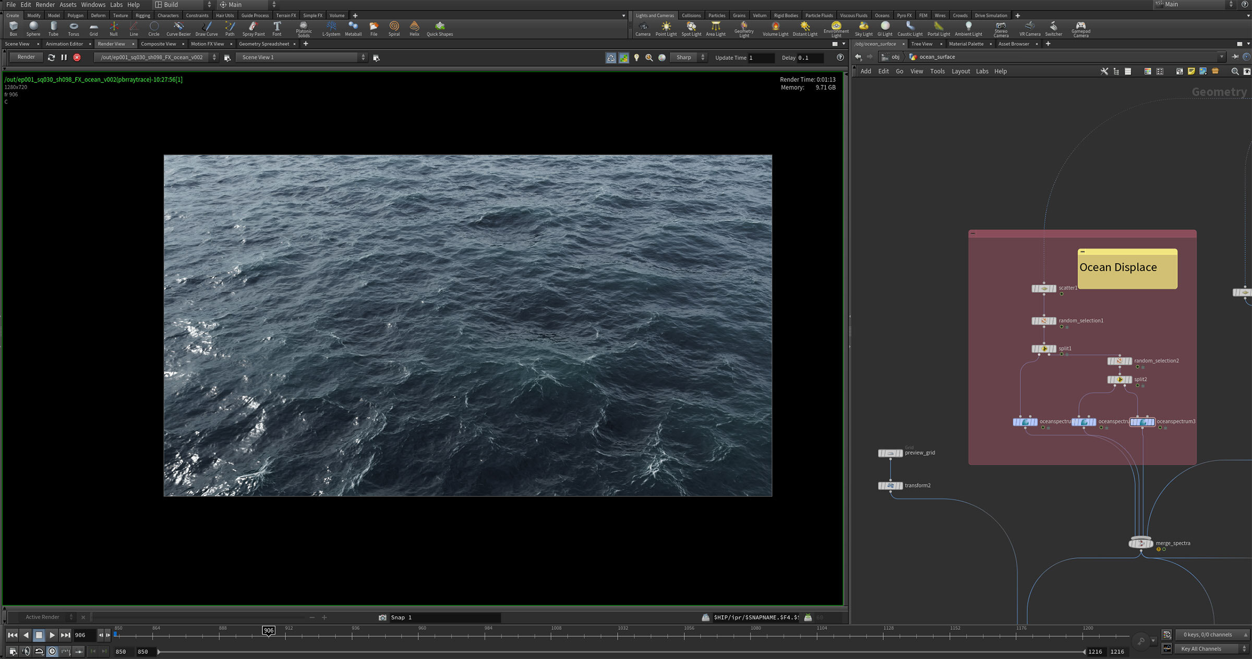The width and height of the screenshot is (1252, 659).
Task: Click the Render button
Action: pyautogui.click(x=26, y=57)
